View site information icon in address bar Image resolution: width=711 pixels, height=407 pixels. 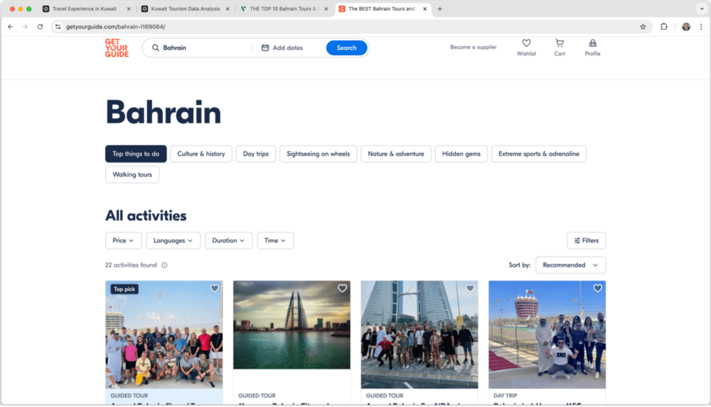(x=58, y=27)
